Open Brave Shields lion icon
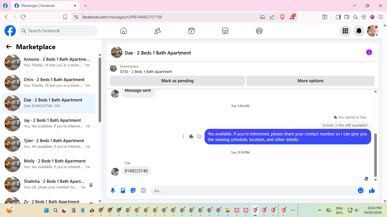387x217 pixels. (x=282, y=17)
